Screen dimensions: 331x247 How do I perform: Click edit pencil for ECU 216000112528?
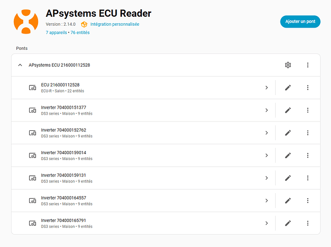pos(288,87)
